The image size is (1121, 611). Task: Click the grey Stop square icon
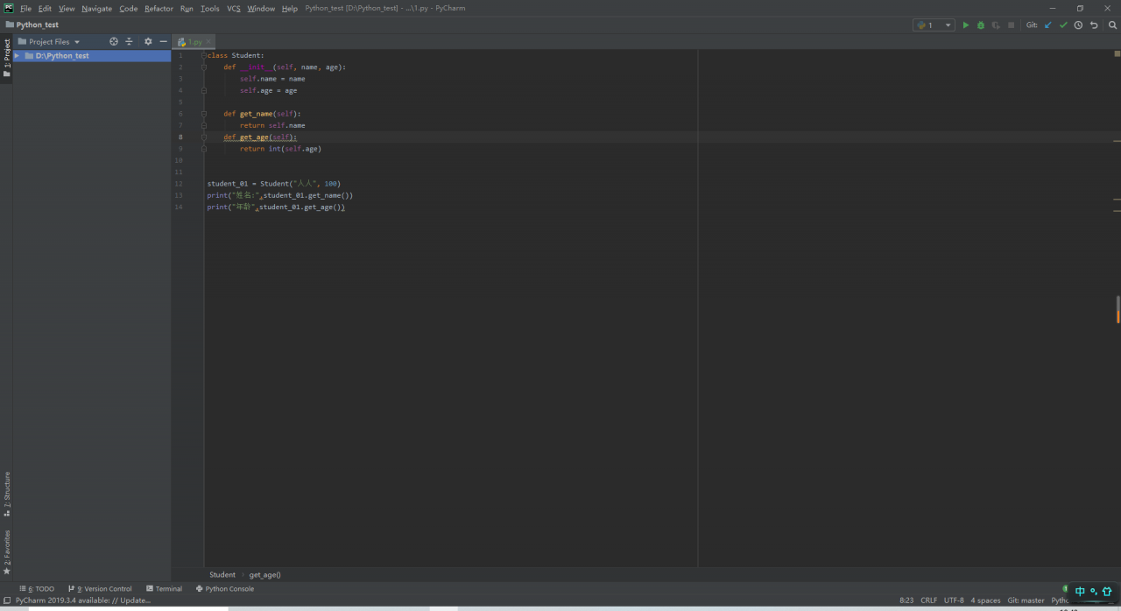pyautogui.click(x=1011, y=25)
